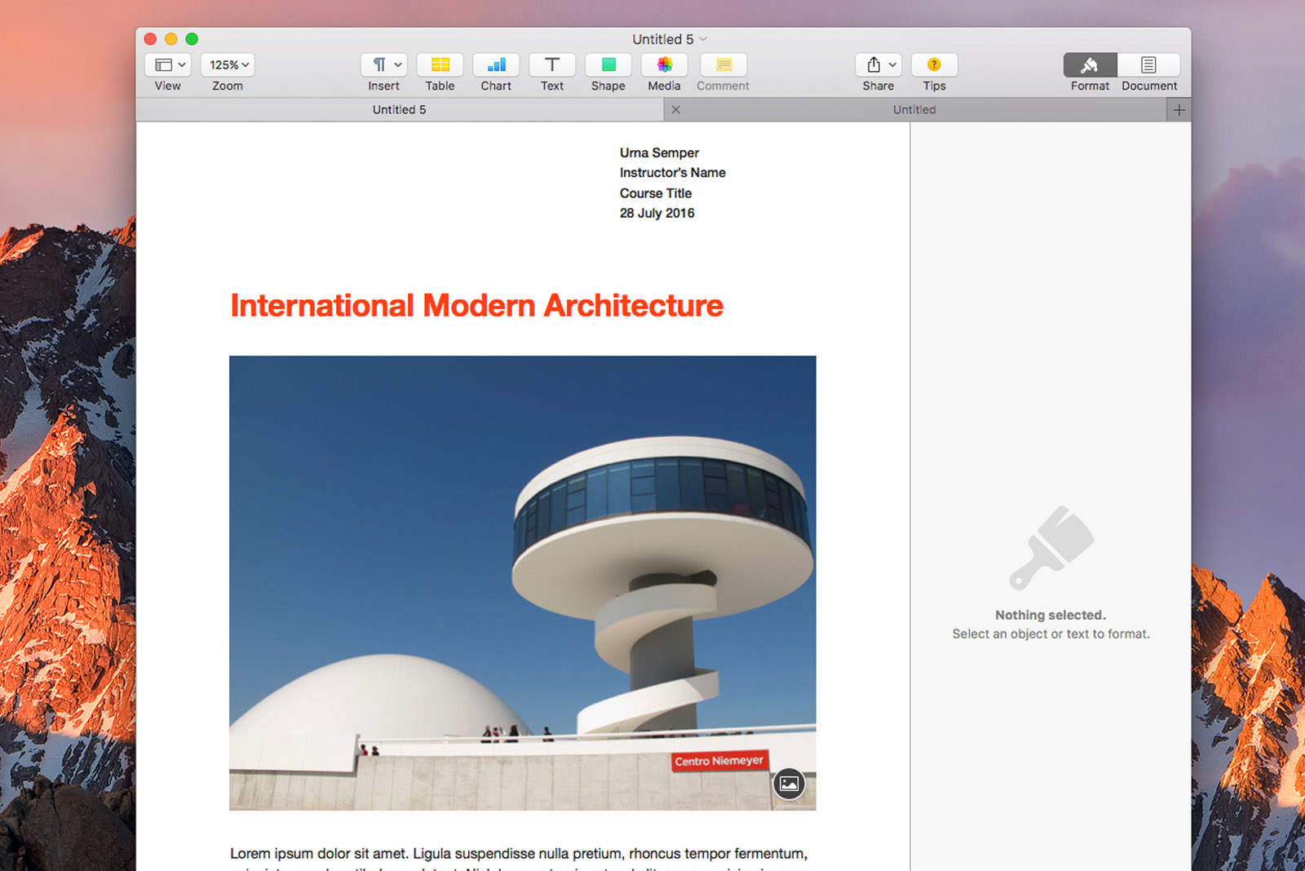Open the View options dropdown
This screenshot has height=871, width=1305.
pyautogui.click(x=167, y=65)
